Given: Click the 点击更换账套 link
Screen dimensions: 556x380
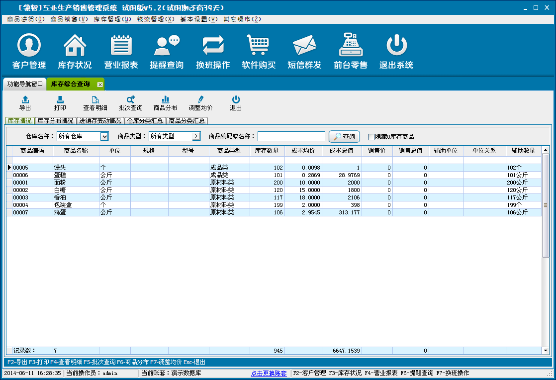Looking at the screenshot, I should point(269,373).
